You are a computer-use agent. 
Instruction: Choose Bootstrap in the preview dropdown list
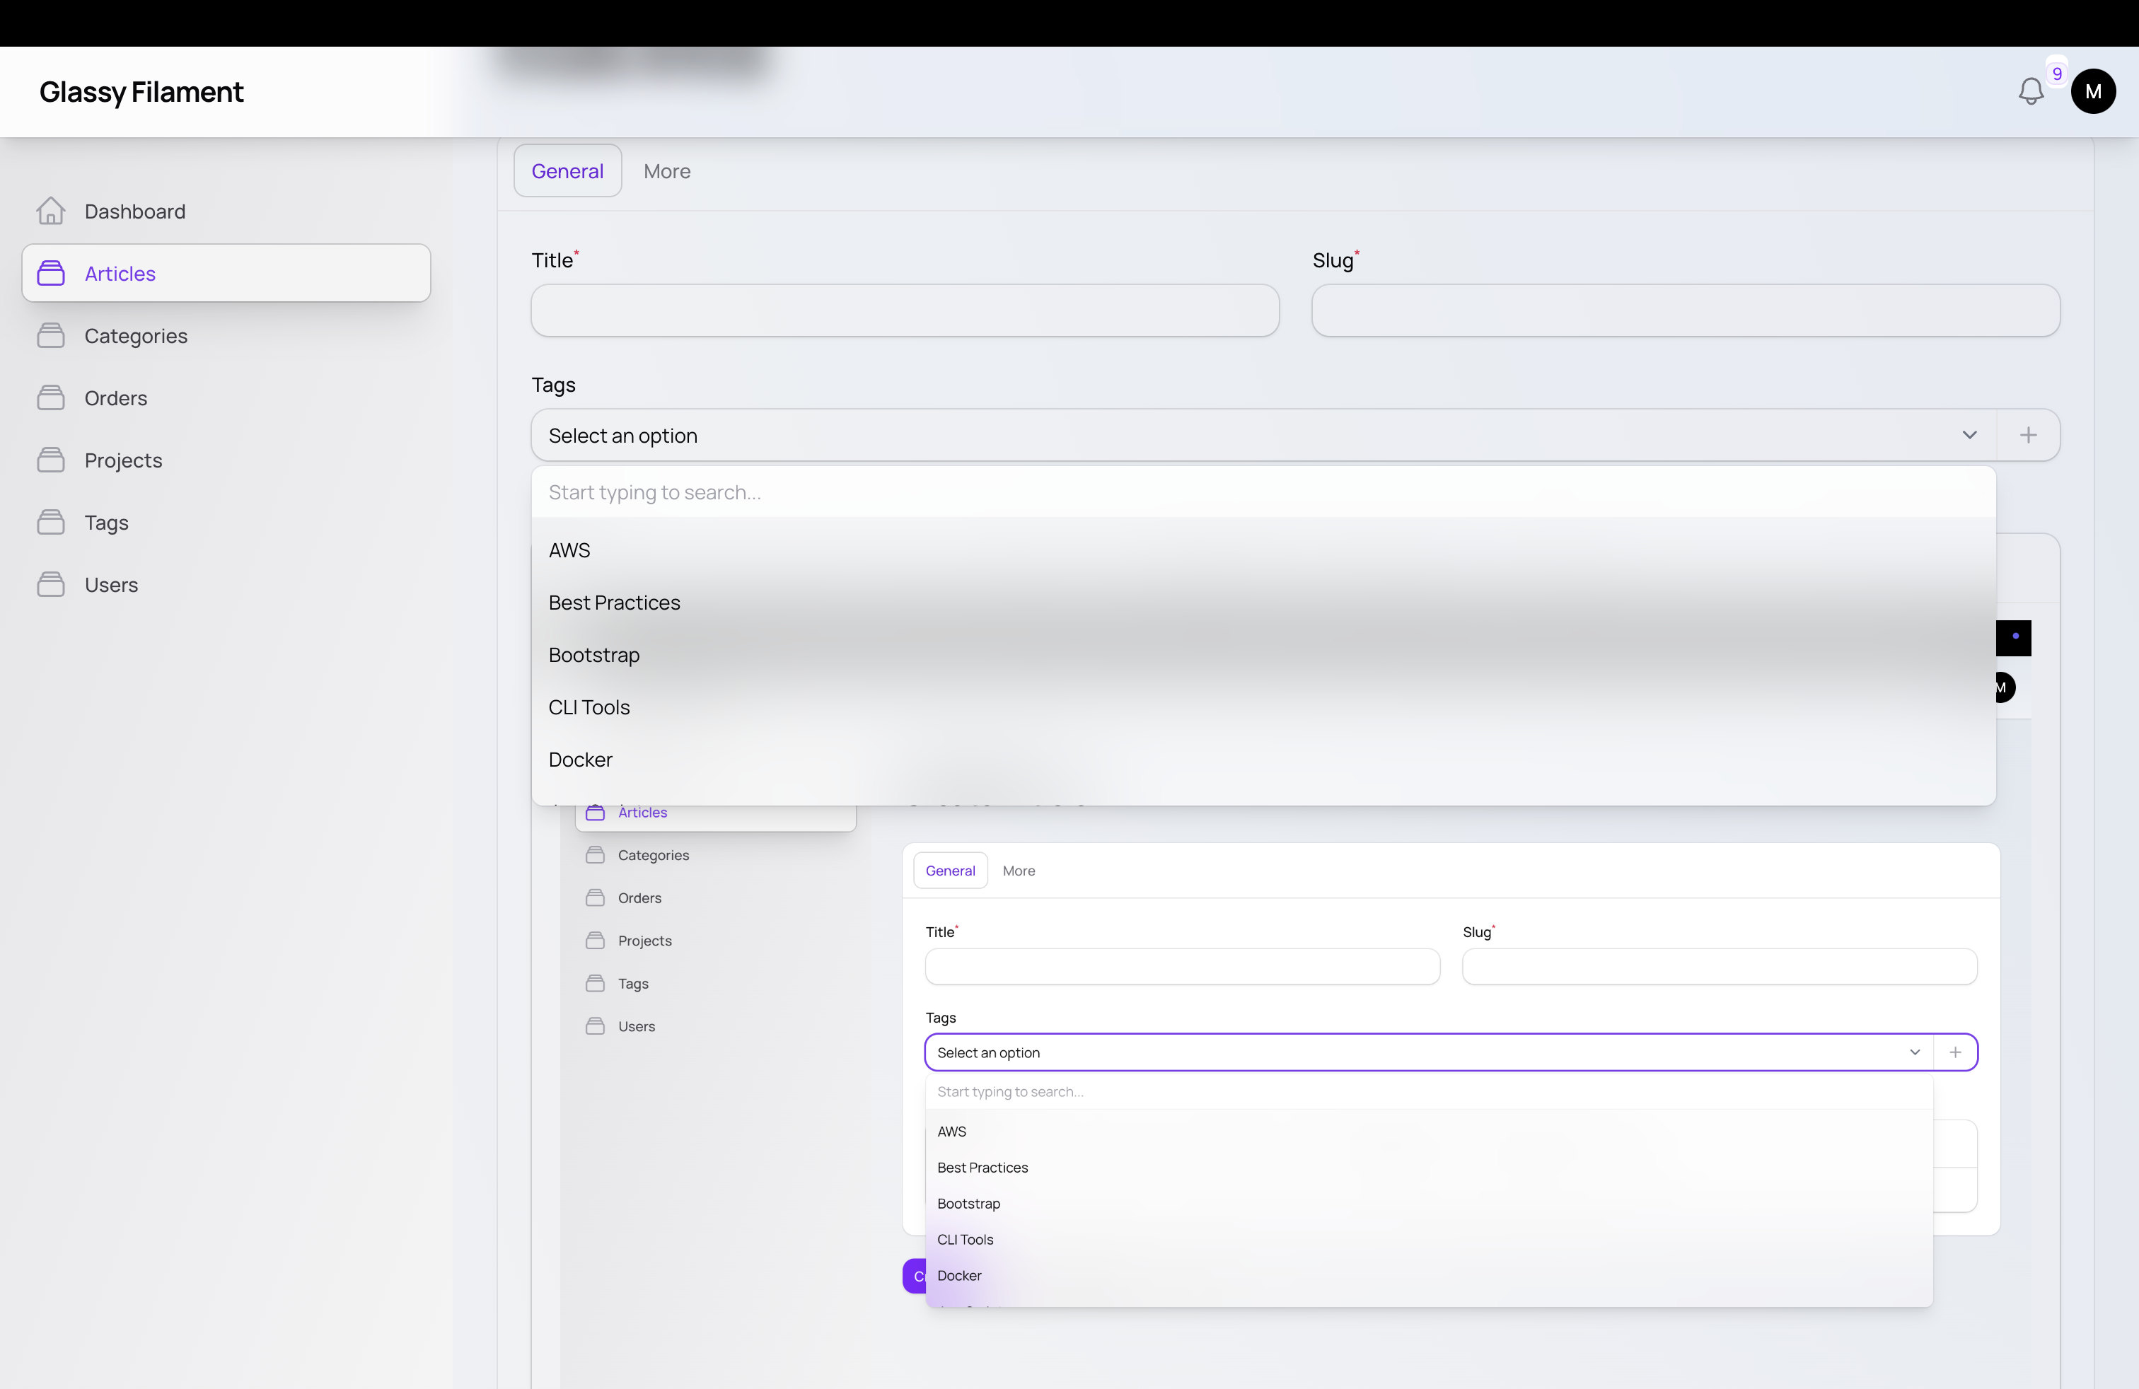1429,1203
